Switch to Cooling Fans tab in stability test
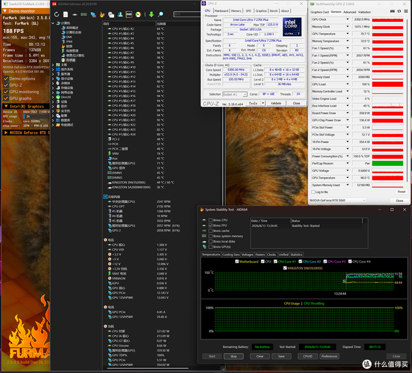The image size is (412, 373). [x=231, y=255]
